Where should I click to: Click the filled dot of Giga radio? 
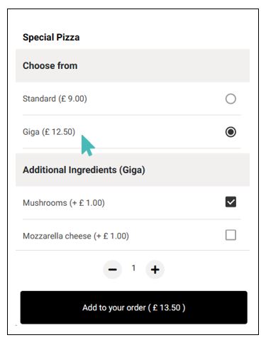click(x=231, y=132)
